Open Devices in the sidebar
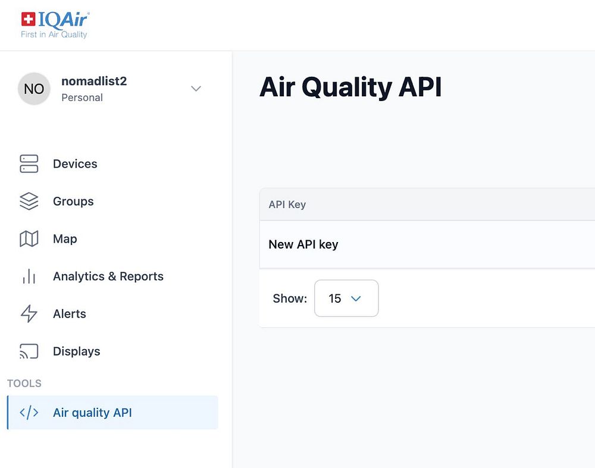This screenshot has height=468, width=595. click(75, 164)
